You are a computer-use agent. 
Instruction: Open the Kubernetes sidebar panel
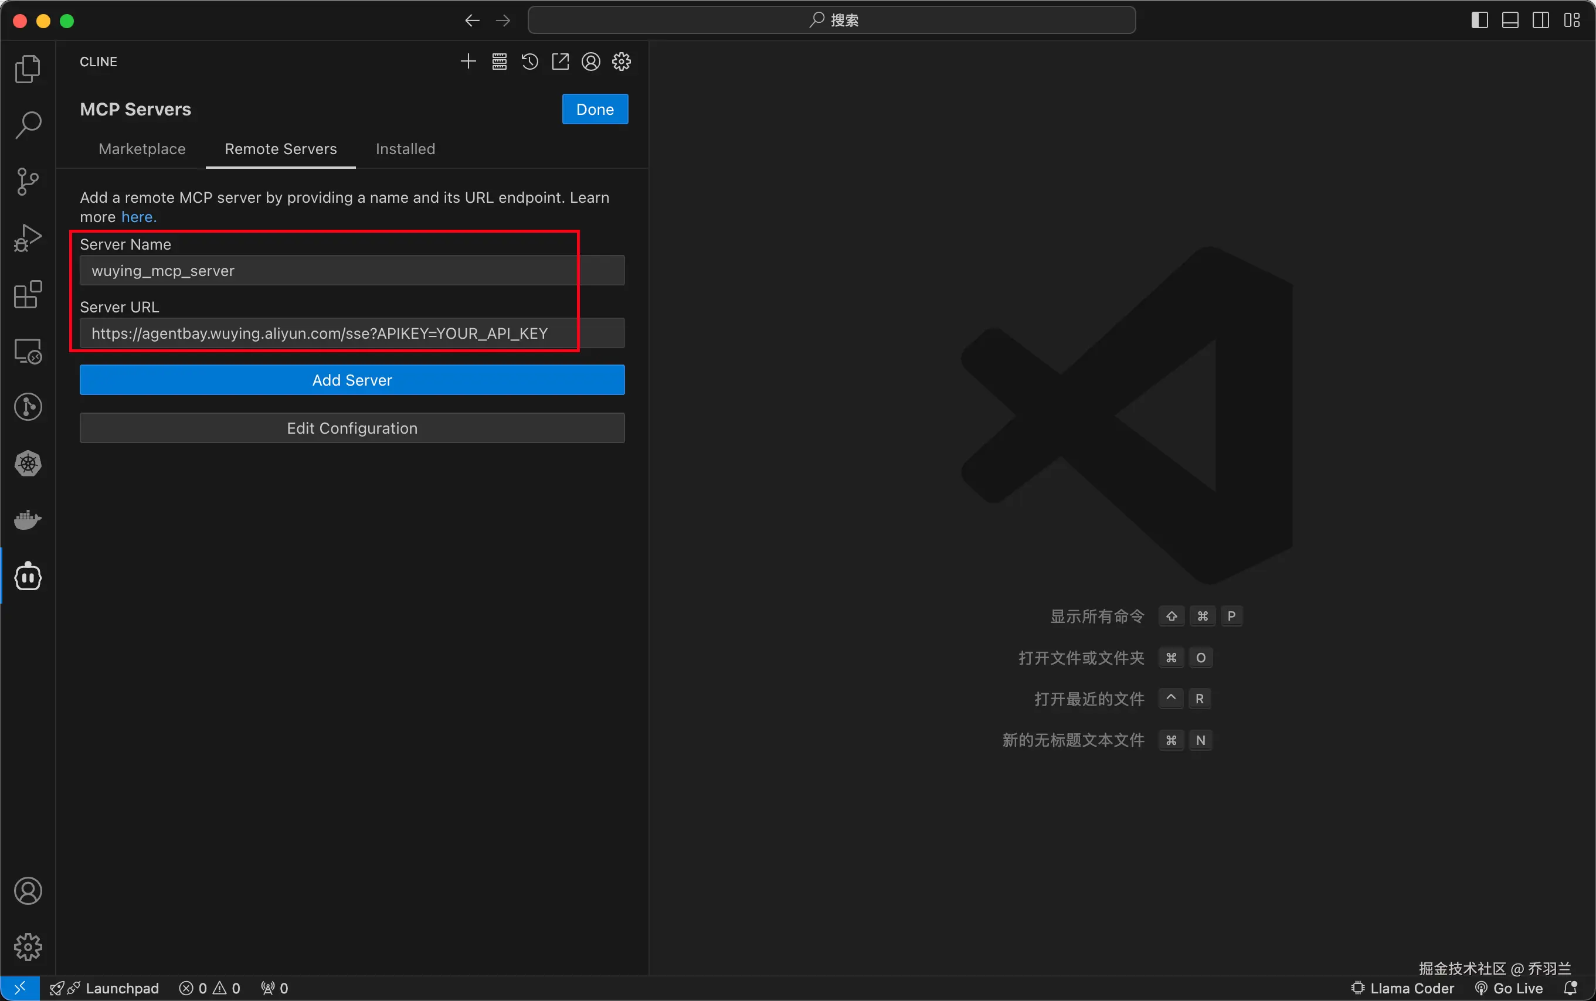tap(27, 464)
